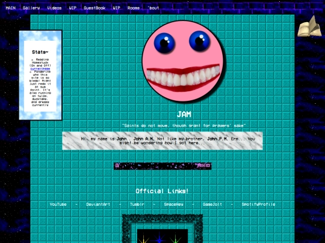Go to the SpaceHey profile
Screen dimensions: 325x243
tap(174, 205)
